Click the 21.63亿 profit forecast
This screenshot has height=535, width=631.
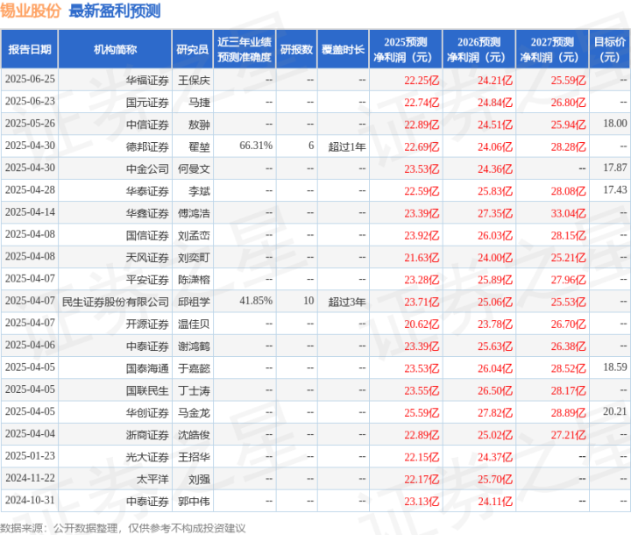[x=422, y=258]
